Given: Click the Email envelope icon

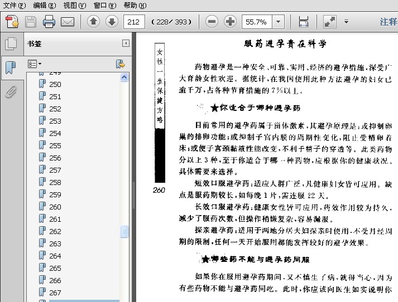Looking at the screenshot, I should click(x=68, y=22).
